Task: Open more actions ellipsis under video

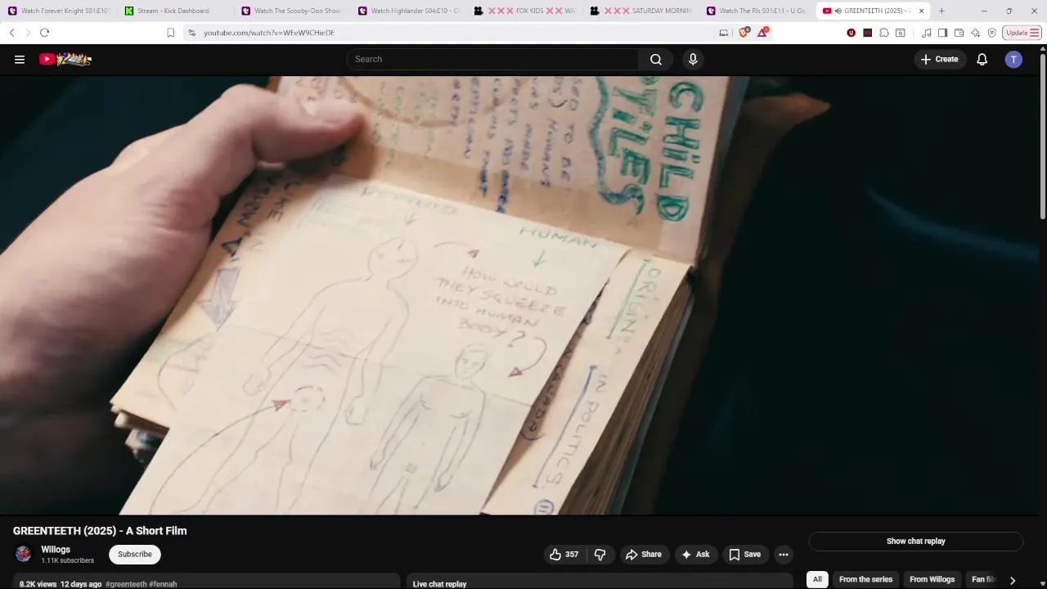Action: (x=783, y=555)
